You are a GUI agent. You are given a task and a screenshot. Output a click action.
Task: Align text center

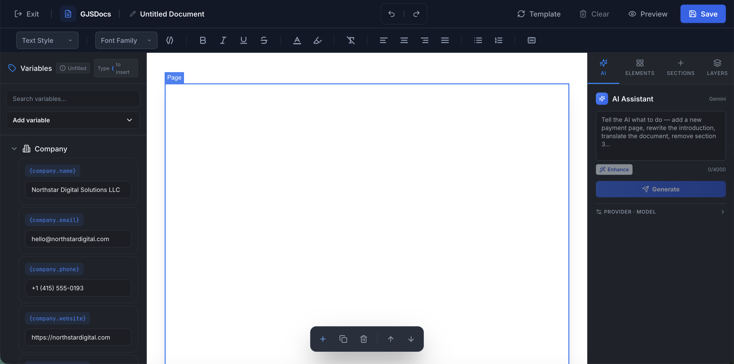[404, 40]
